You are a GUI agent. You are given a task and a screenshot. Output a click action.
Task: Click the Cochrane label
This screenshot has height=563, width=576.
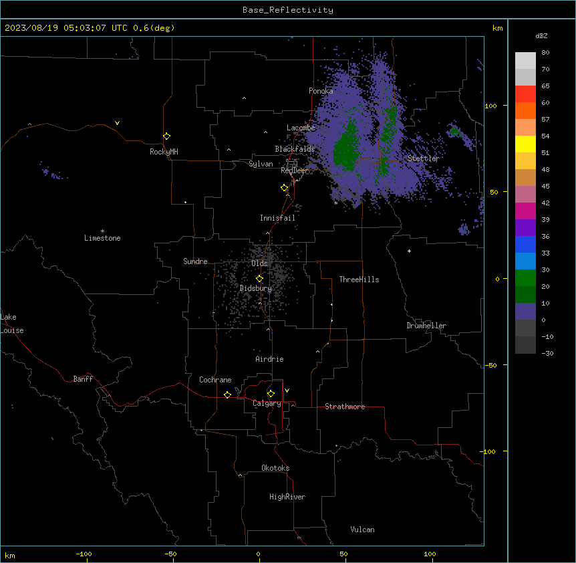click(215, 380)
